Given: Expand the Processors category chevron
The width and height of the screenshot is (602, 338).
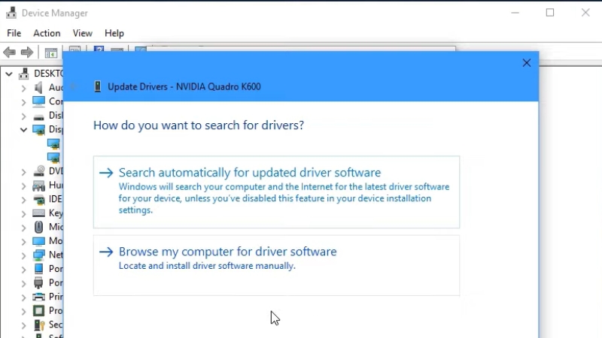Looking at the screenshot, I should (23, 311).
